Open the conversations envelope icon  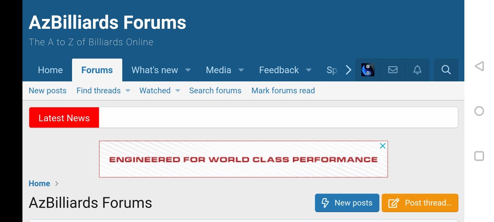393,70
